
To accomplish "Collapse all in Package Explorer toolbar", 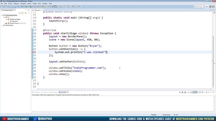I will pyautogui.click(x=20, y=13).
